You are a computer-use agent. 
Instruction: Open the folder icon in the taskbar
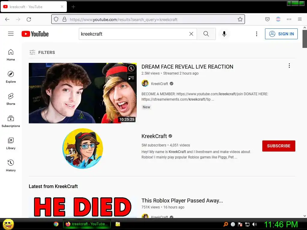[118, 224]
